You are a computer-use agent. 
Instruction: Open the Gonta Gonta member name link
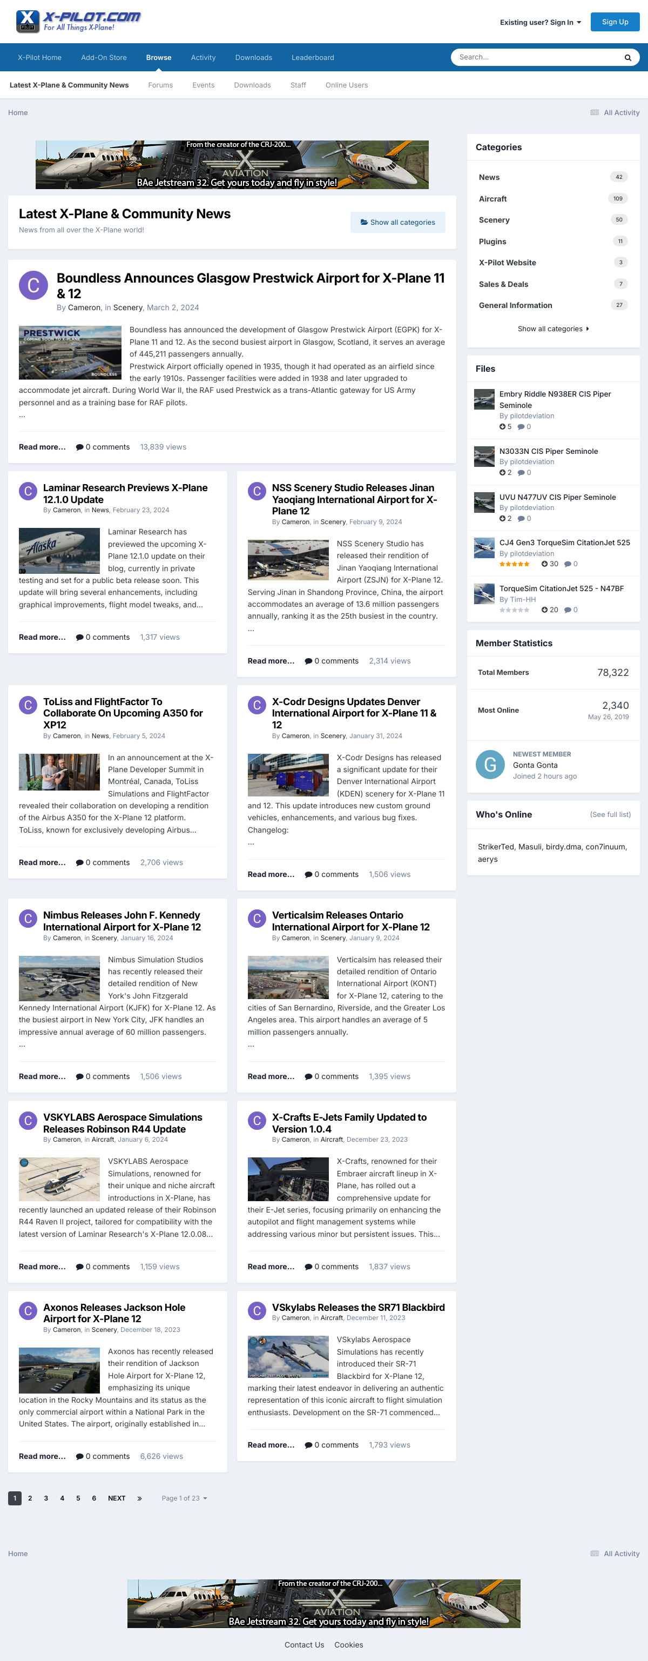click(535, 765)
